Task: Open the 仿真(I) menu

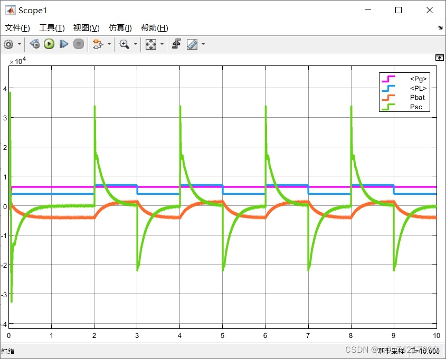Action: tap(120, 28)
